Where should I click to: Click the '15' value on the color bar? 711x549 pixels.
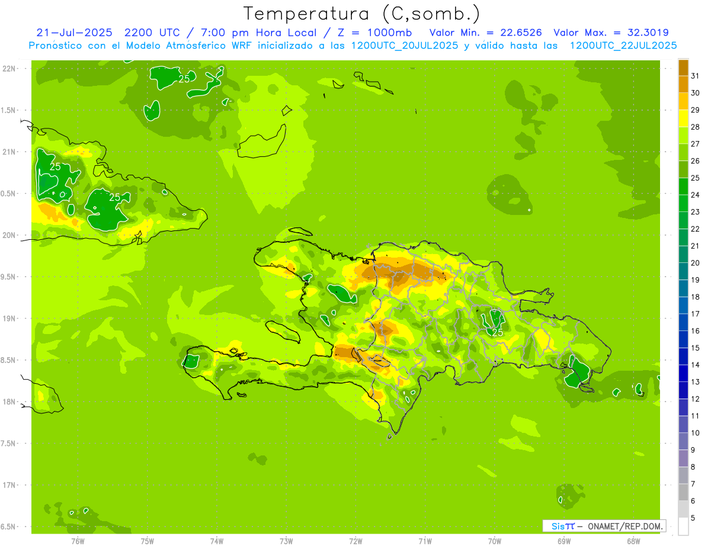(x=695, y=348)
